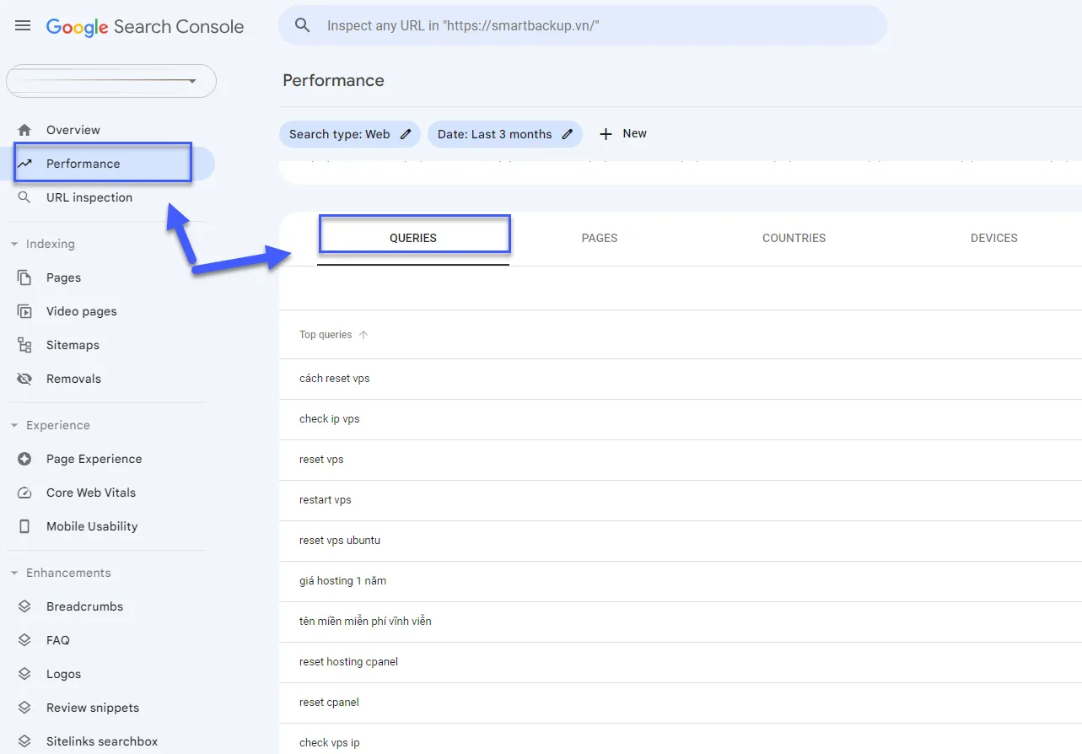Screen dimensions: 1082x754
Task: Edit the Search type Web filter pencil
Action: click(x=406, y=134)
